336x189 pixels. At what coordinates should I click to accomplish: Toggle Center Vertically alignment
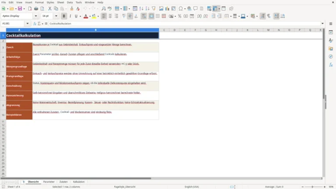(x=130, y=16)
